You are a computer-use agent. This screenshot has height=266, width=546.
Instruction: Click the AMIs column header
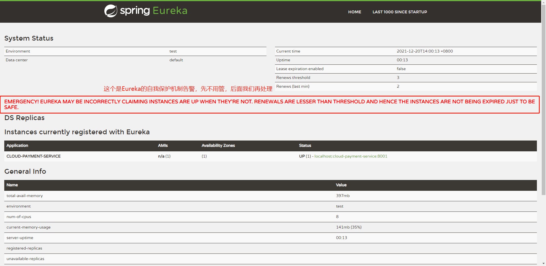click(x=163, y=145)
